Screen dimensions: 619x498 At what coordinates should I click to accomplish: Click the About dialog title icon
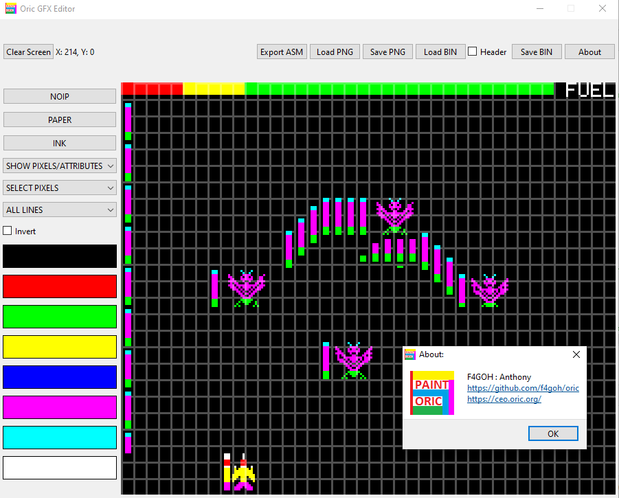410,354
